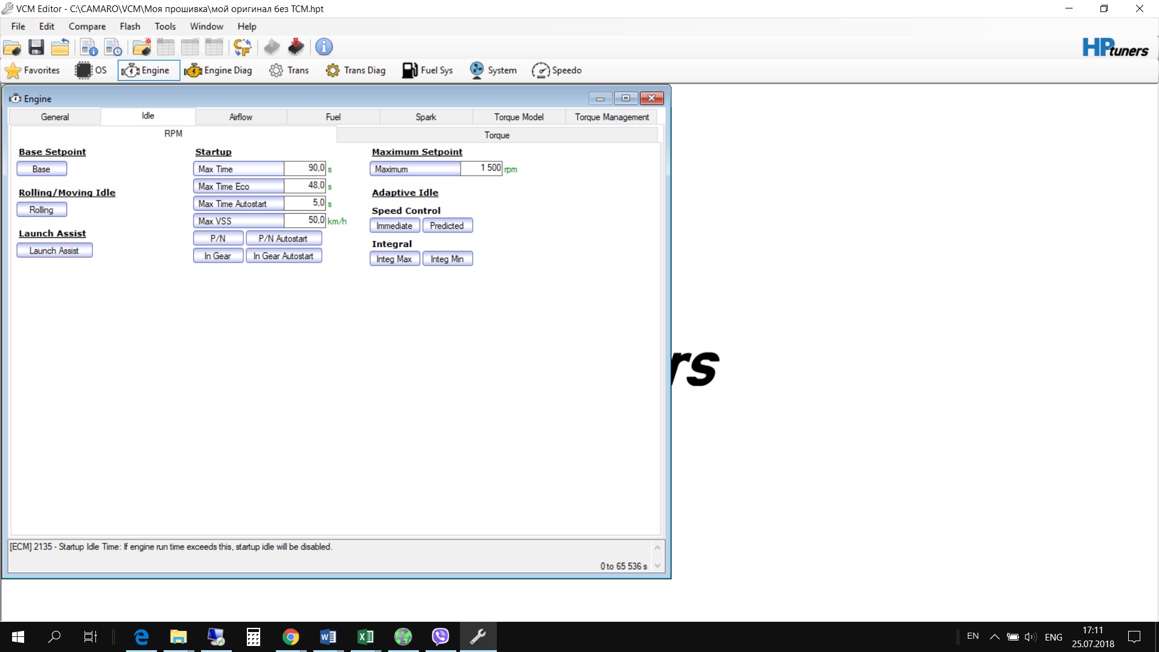Switch to the Torque sub-tab

click(497, 135)
